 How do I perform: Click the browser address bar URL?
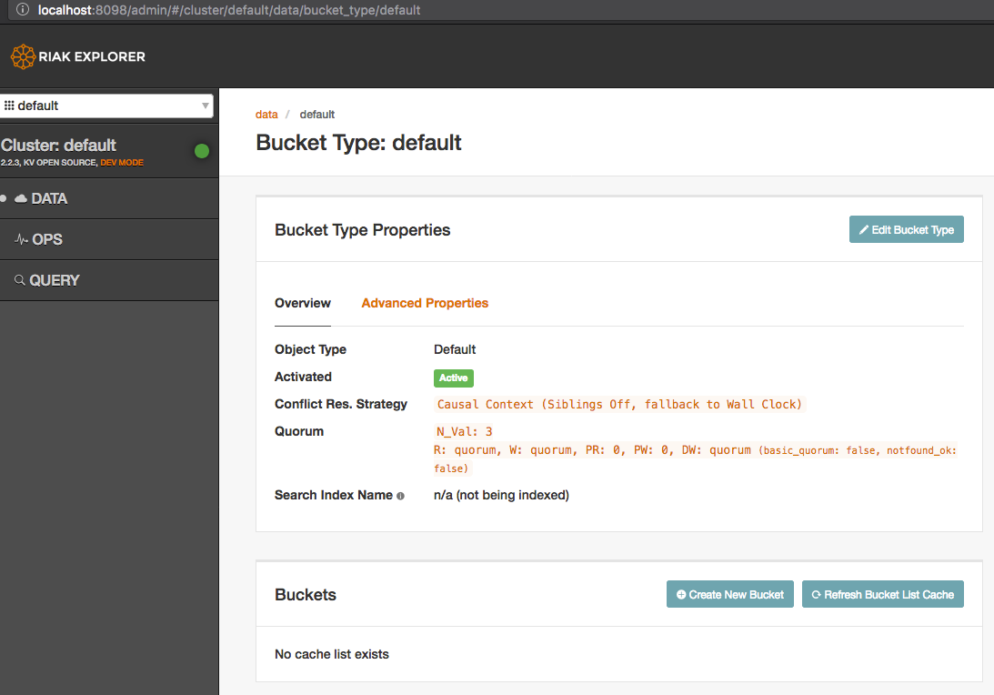(x=229, y=9)
